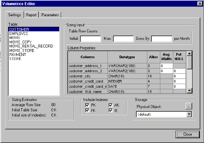Screen dimensions: 204x143
Task: Open the Parameters tab
Action: (x=50, y=15)
